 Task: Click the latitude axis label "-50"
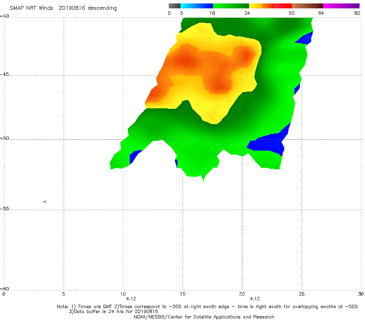[4, 138]
